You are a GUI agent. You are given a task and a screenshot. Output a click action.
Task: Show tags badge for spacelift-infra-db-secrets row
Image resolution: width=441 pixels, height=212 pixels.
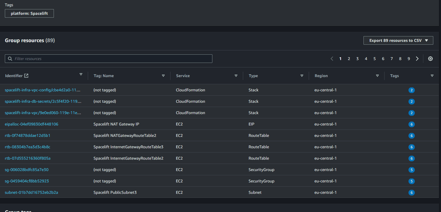tap(411, 102)
